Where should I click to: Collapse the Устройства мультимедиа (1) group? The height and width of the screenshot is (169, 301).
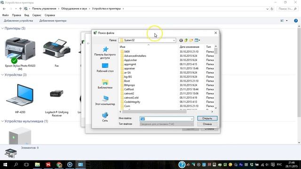point(2,121)
